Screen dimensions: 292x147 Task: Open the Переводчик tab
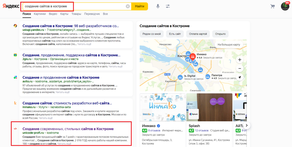click(x=92, y=14)
